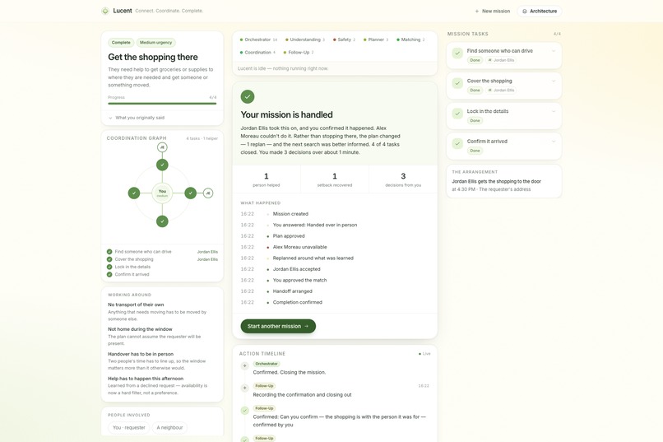
Task: Click the large green mission handled checkmark
Action: (248, 97)
